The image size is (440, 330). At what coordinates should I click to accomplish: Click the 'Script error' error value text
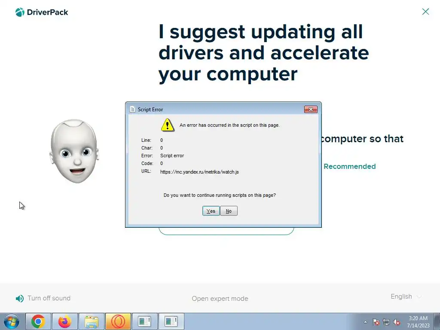click(x=172, y=156)
